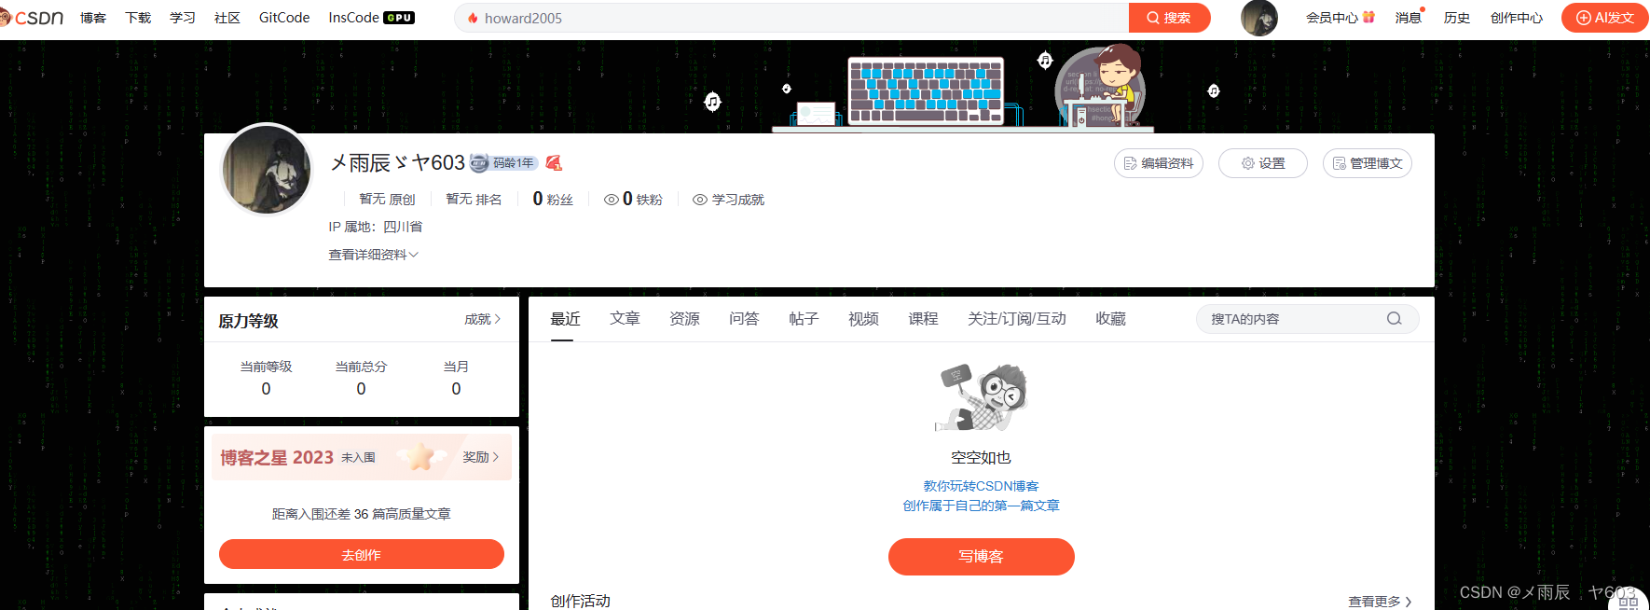Click the AI发文 button

pyautogui.click(x=1604, y=18)
